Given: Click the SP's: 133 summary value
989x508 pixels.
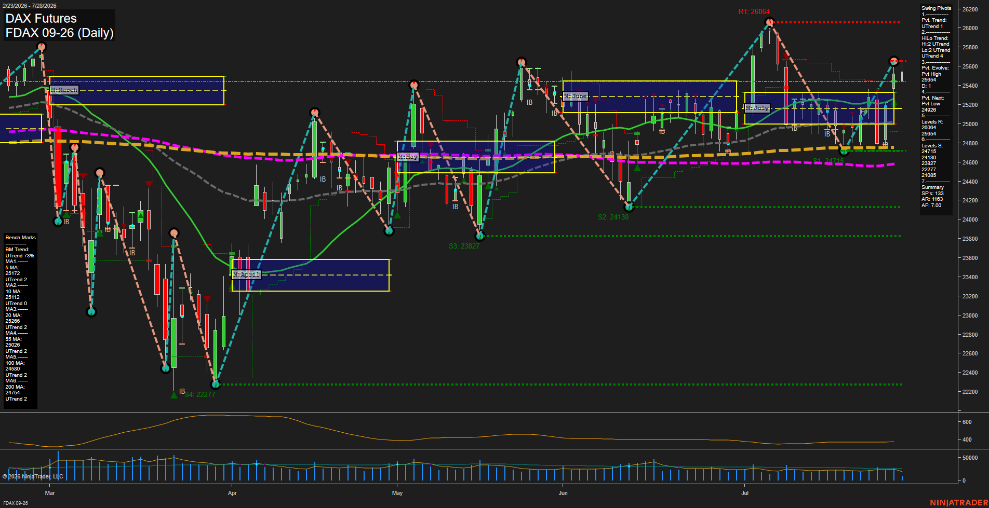Looking at the screenshot, I should [x=932, y=194].
